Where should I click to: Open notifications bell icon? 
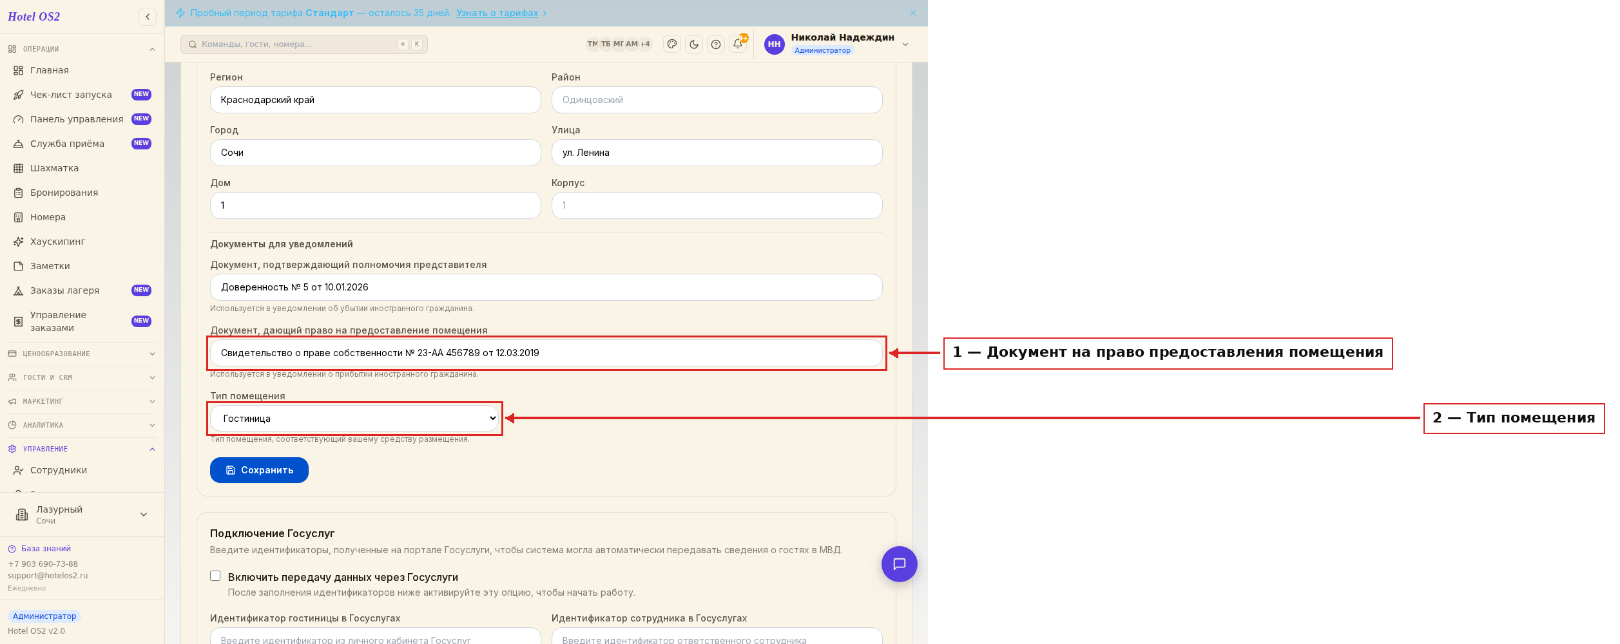[x=738, y=44]
